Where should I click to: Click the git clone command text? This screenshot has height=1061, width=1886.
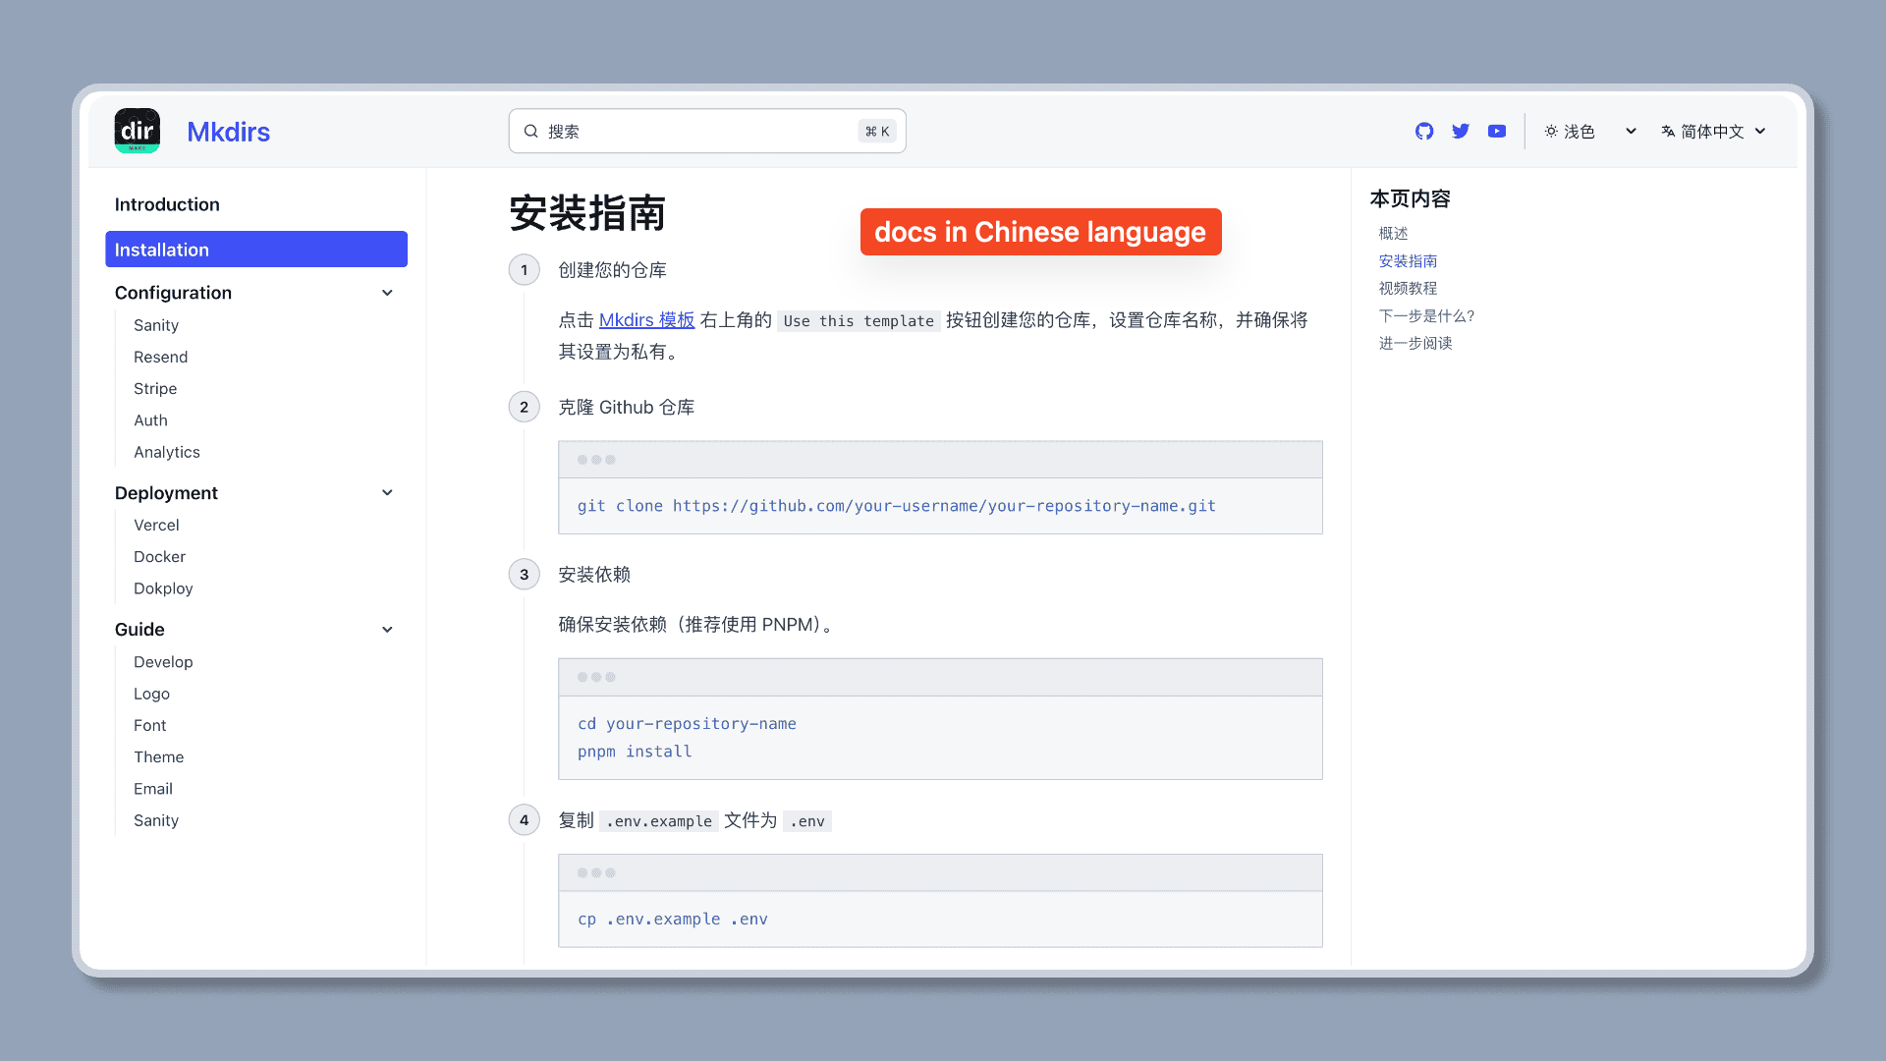(x=896, y=506)
